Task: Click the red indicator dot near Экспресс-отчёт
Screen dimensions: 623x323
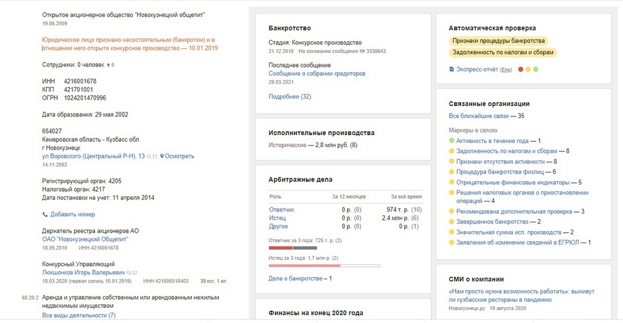Action: tap(521, 69)
